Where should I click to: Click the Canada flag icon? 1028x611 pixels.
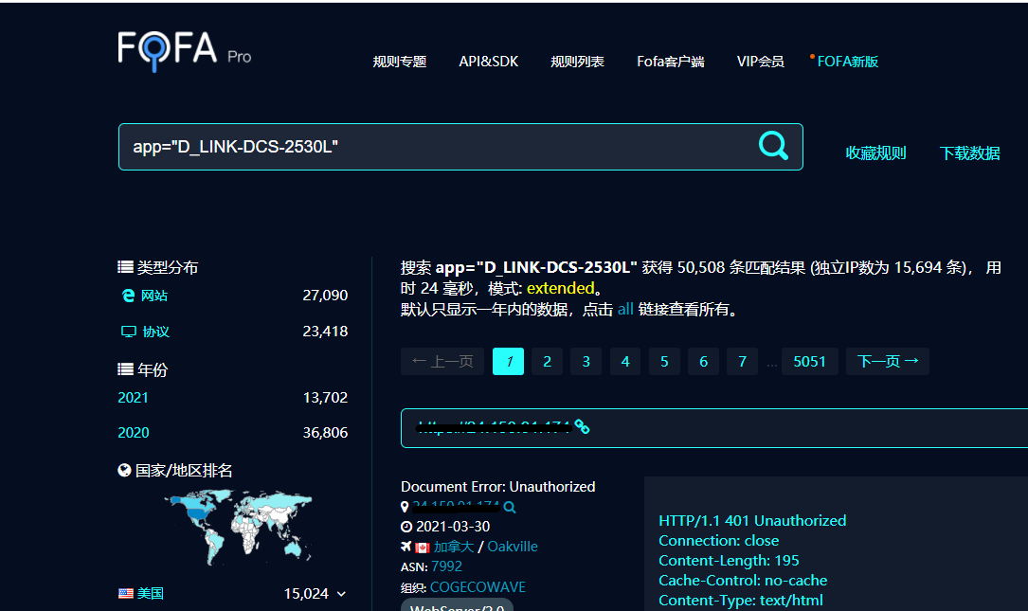[x=423, y=548]
